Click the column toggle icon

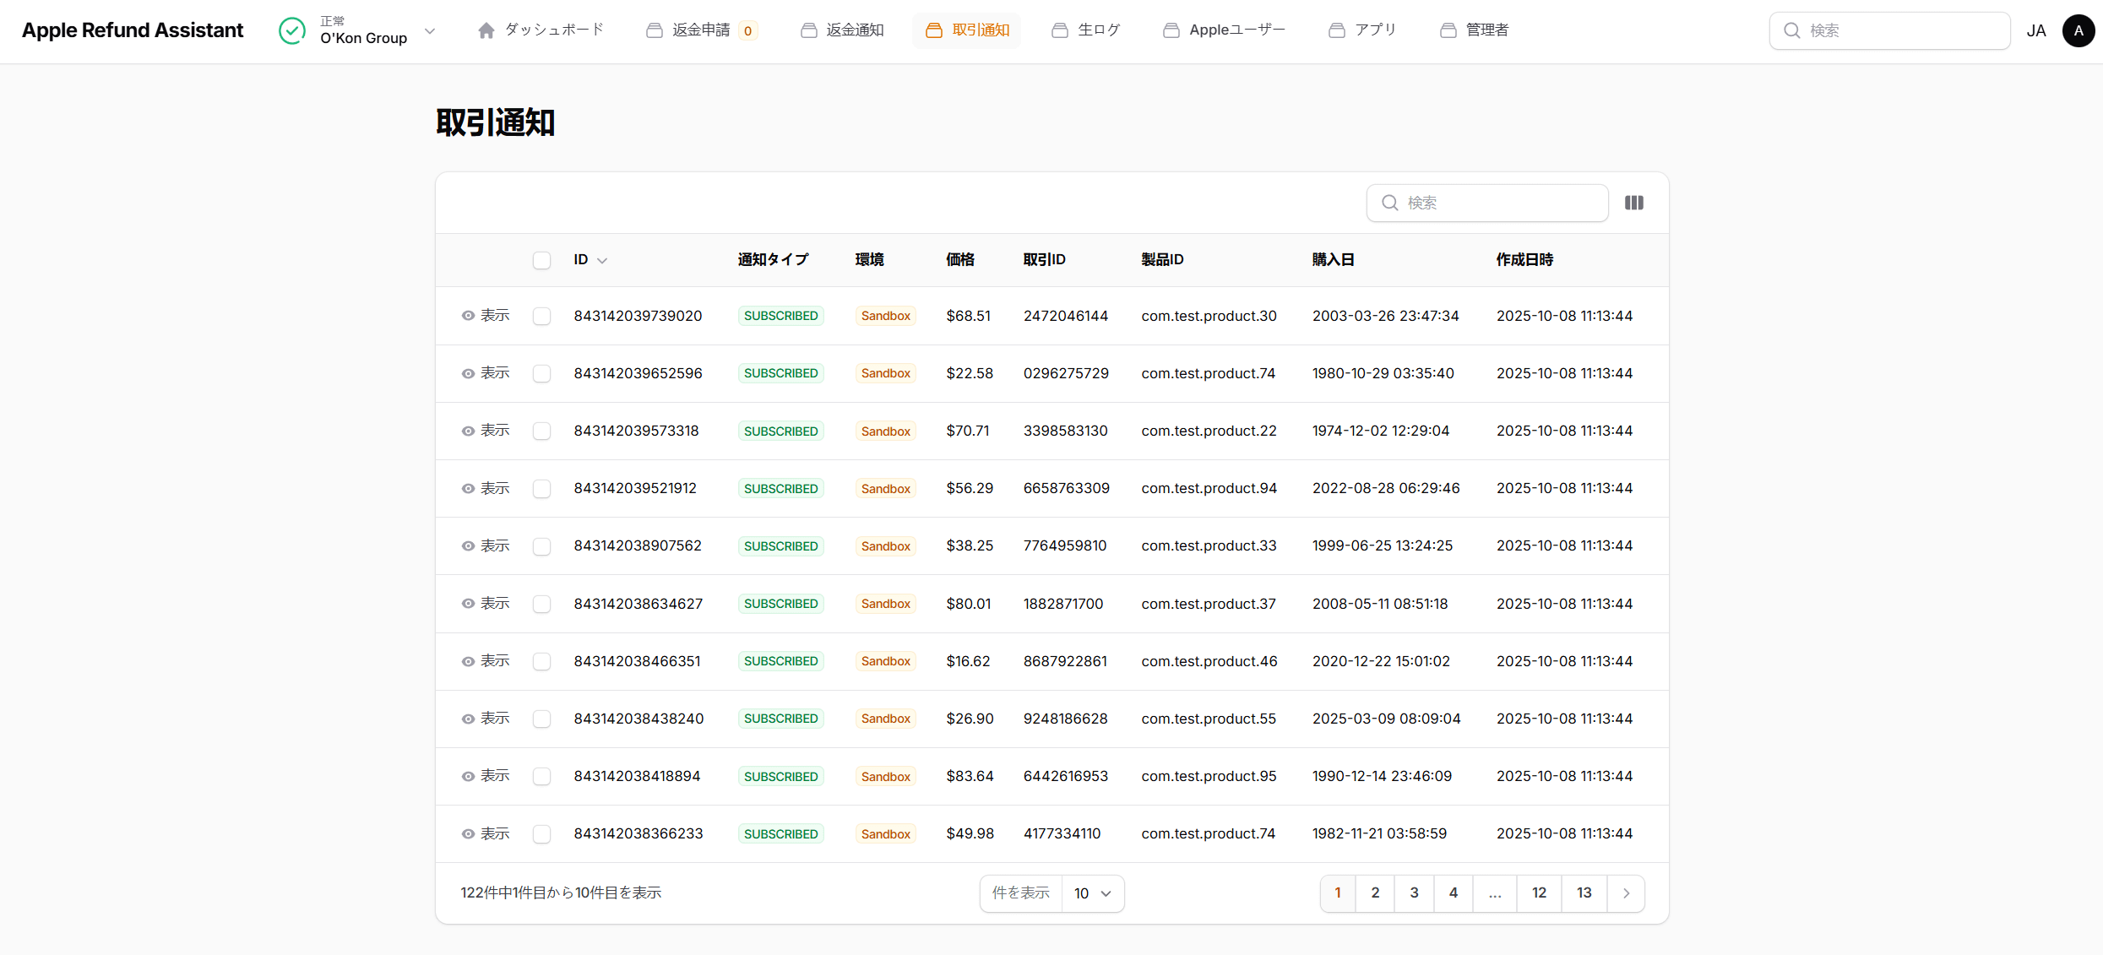[1633, 203]
